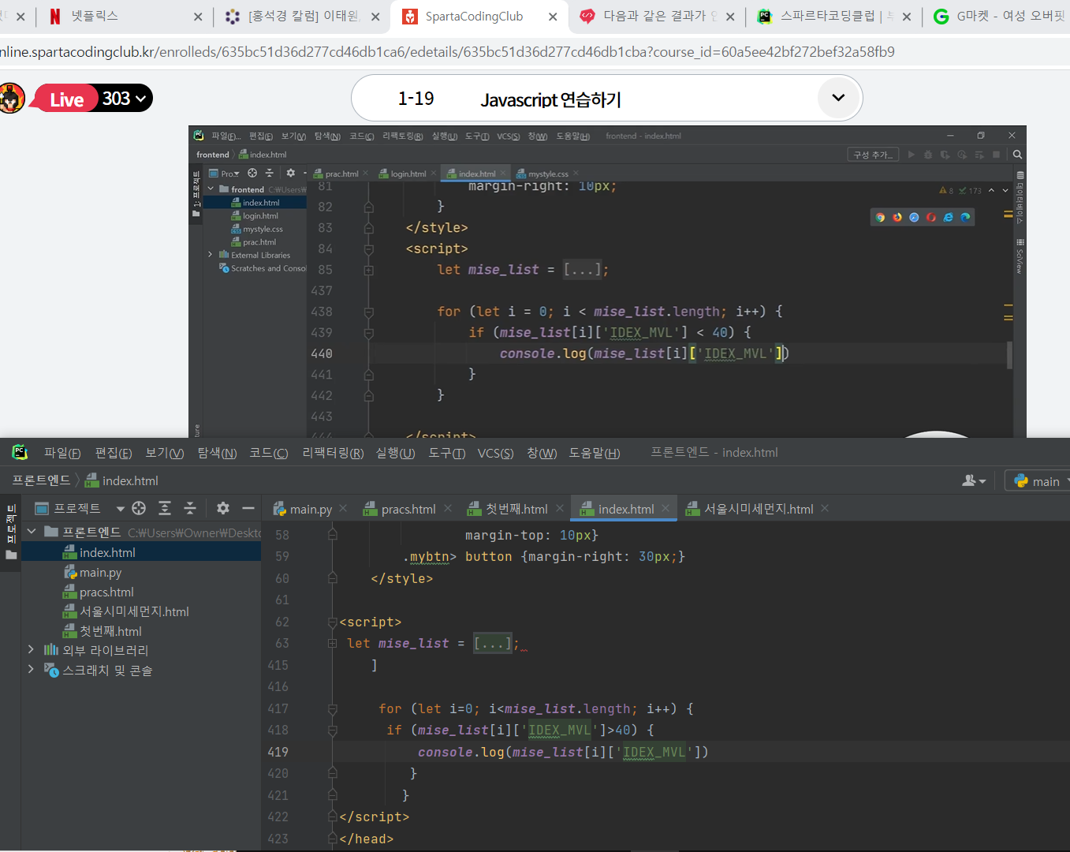Open the 도움말(H) menu in bottom PyCharm
Screen dimensions: 1070x852
[x=595, y=453]
